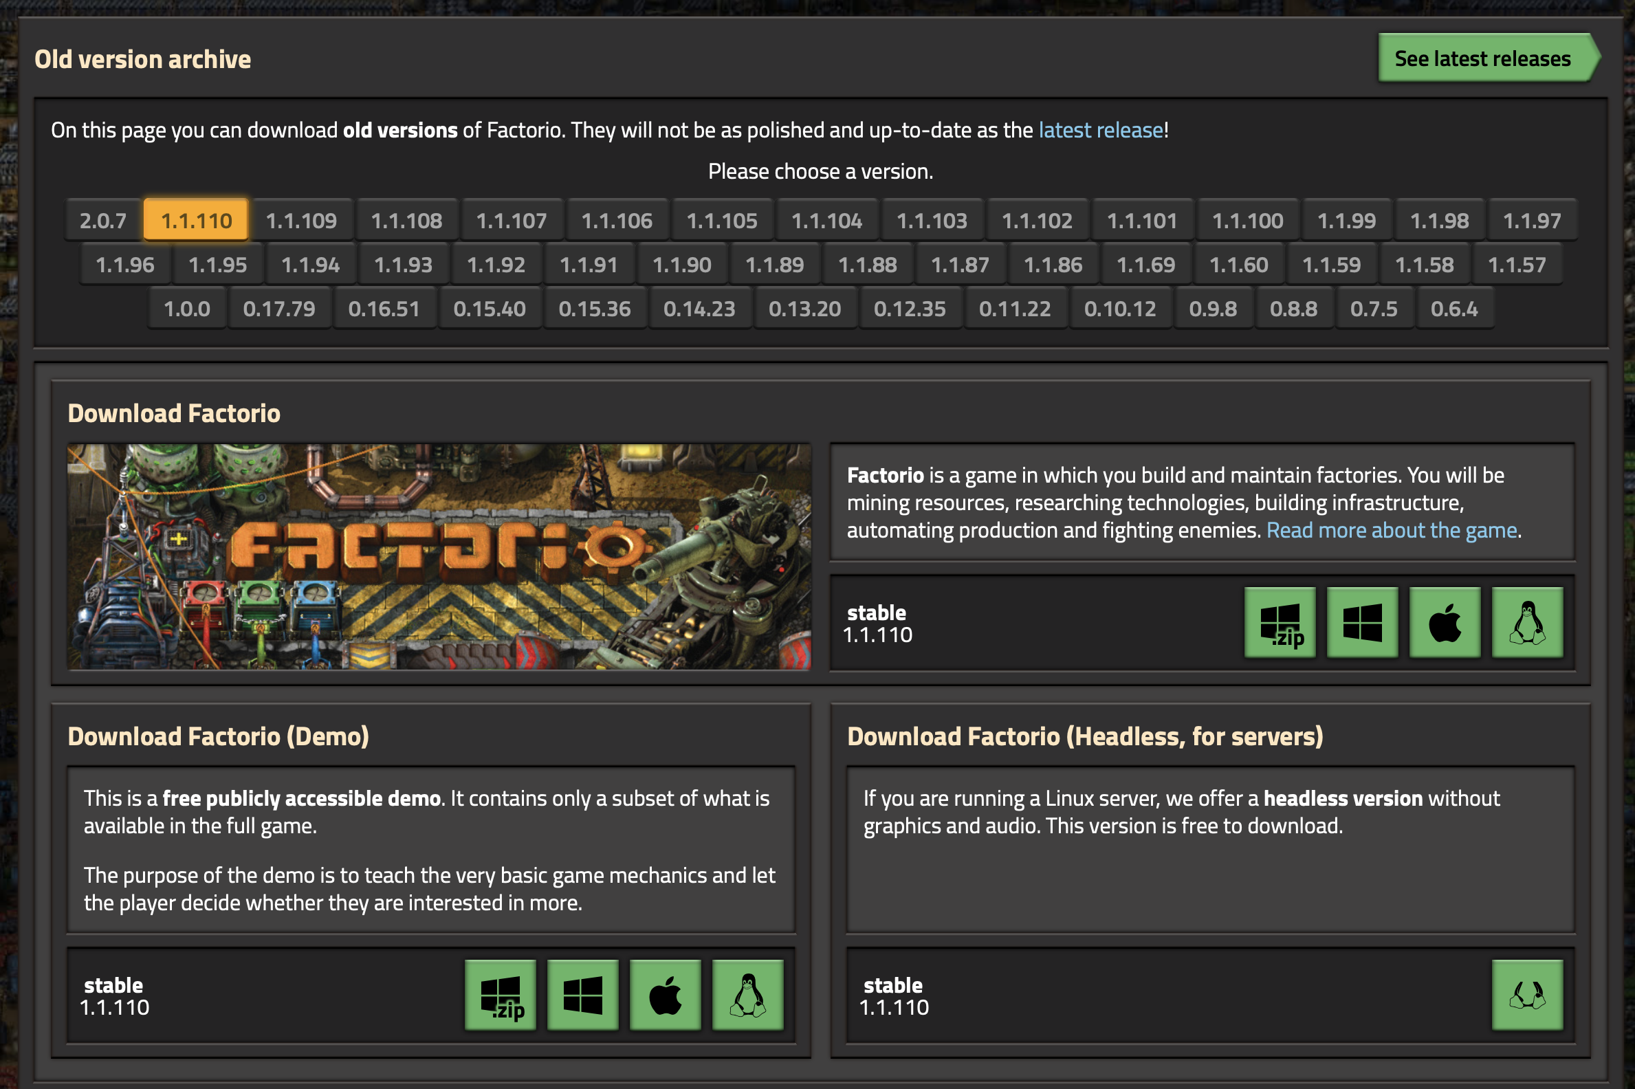
Task: Switch to version 1.1.92
Action: (496, 264)
